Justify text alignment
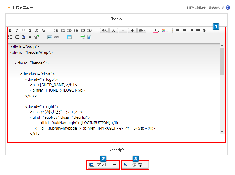The height and width of the screenshot is (175, 235). click(198, 30)
